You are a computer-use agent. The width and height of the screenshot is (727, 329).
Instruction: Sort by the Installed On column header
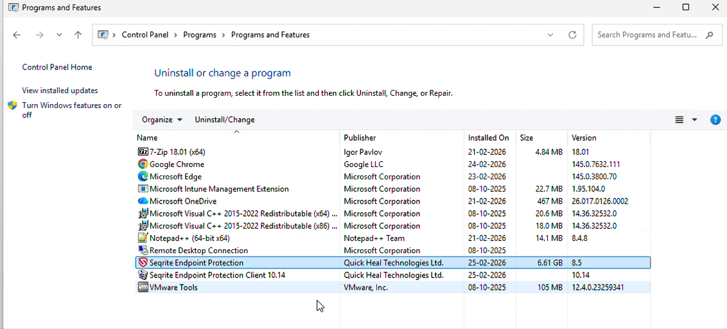pos(489,138)
